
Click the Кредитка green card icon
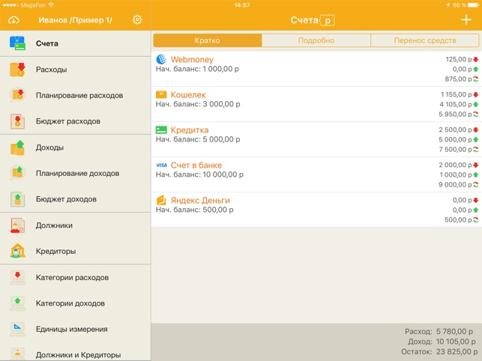(x=161, y=130)
